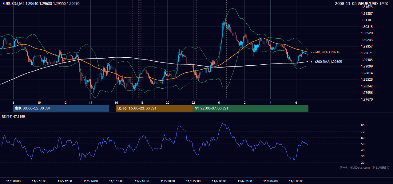Viewport: 393px width, 184px height.
Task: Click the 11/6 04:00 time label
Action: (x=270, y=181)
